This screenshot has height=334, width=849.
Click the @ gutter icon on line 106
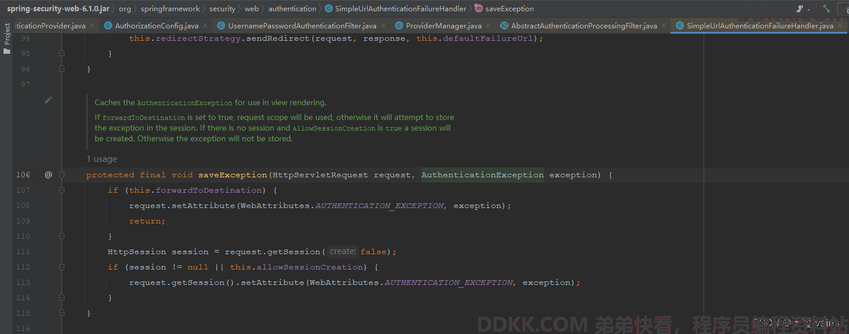(x=48, y=175)
